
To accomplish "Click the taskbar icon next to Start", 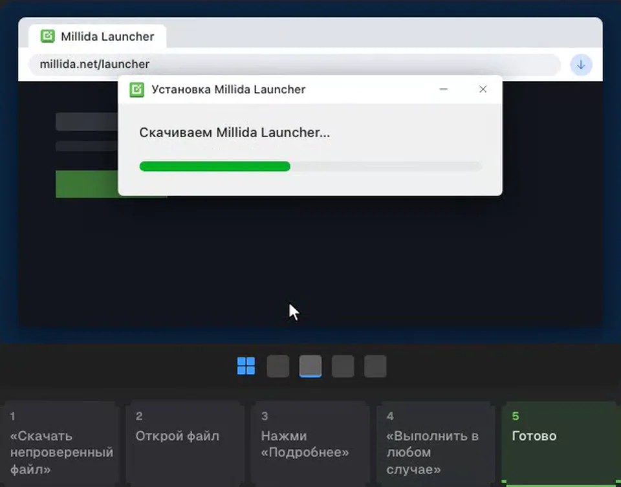I will click(278, 366).
